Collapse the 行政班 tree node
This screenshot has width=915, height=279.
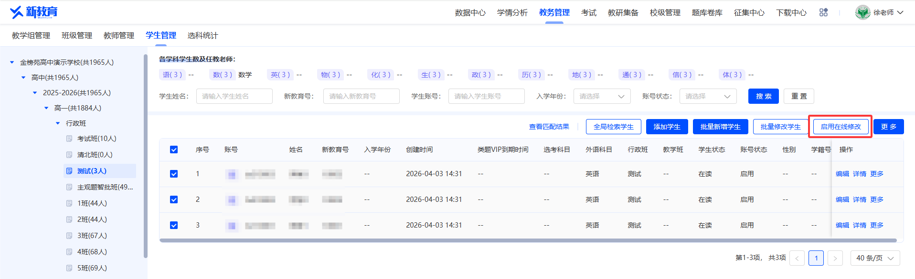(x=58, y=123)
